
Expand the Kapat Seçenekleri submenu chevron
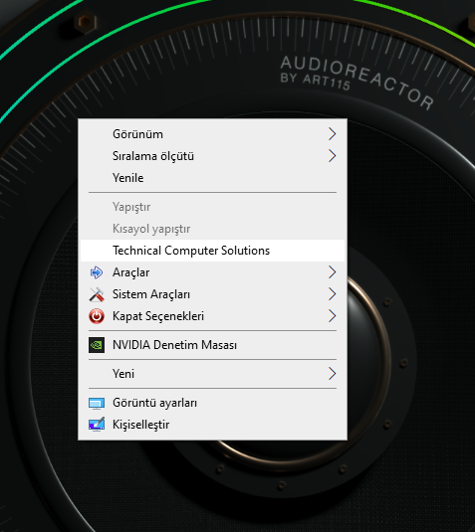click(333, 316)
